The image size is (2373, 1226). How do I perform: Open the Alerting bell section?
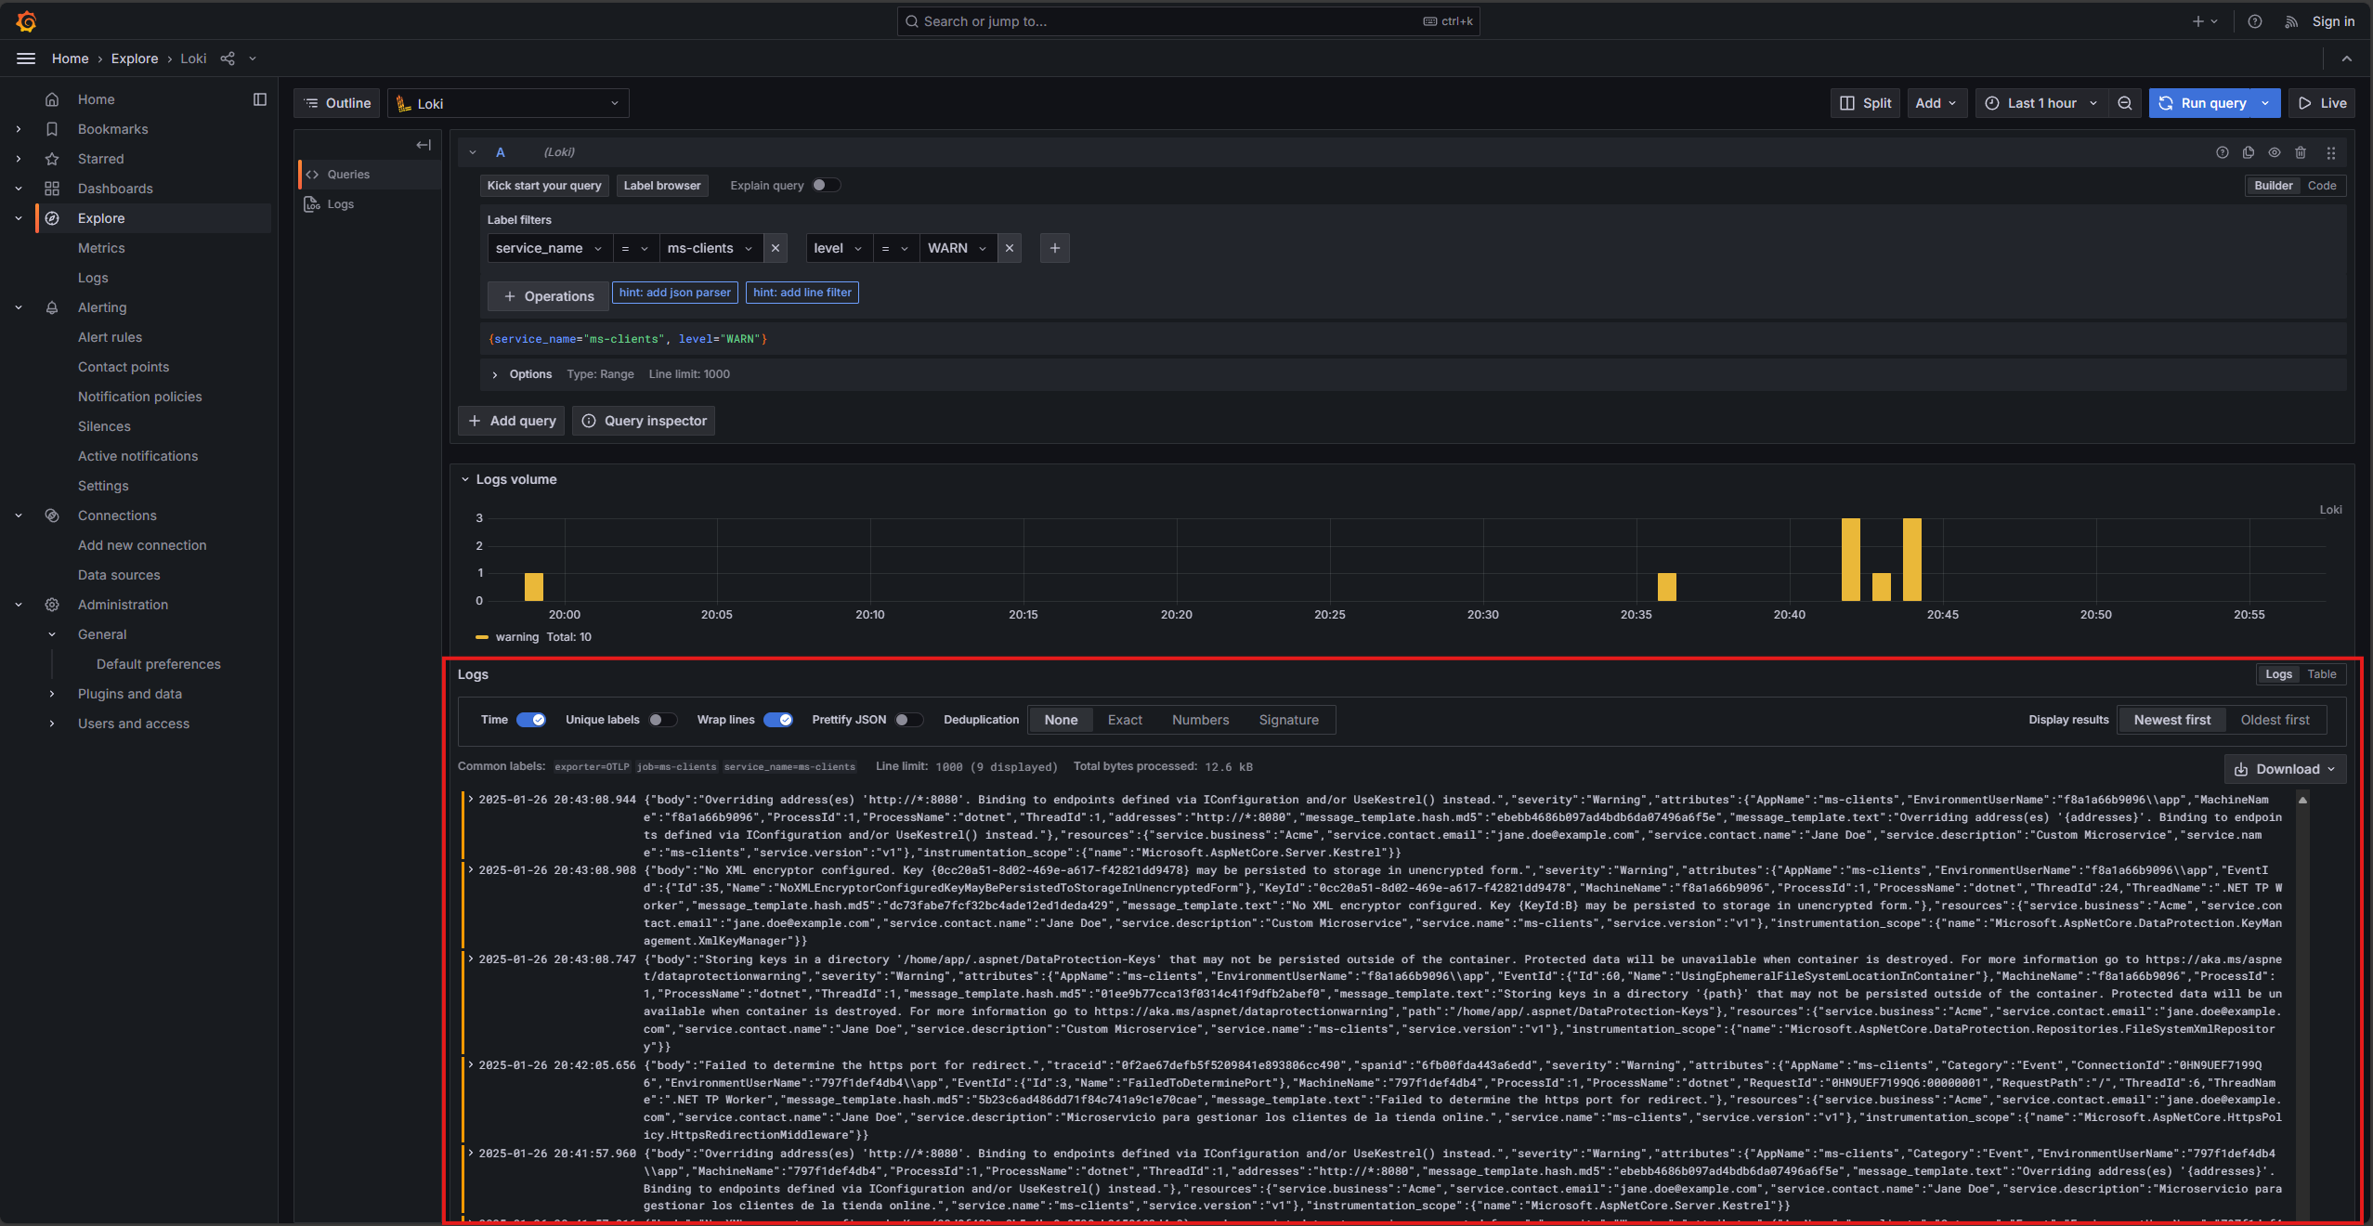tap(52, 307)
